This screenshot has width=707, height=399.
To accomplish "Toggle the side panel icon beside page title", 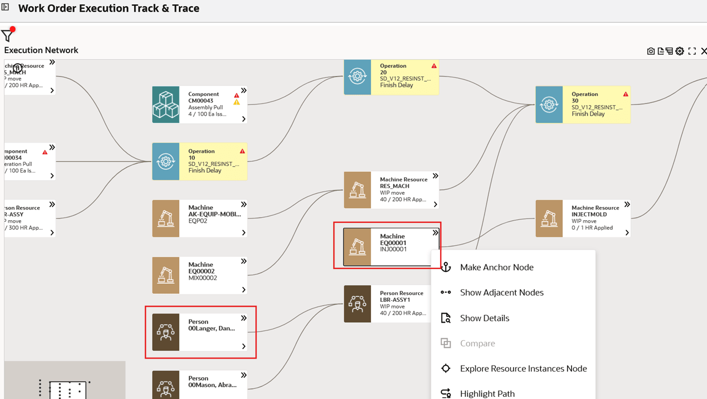I will tap(5, 7).
